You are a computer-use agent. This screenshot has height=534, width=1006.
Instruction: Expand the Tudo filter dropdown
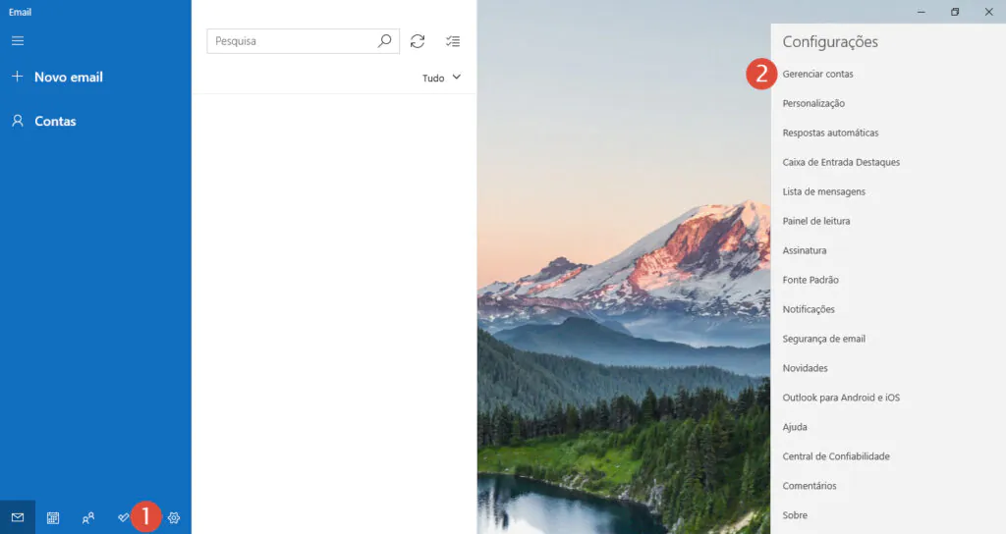coord(441,78)
